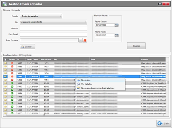Click the sent-OK status icon for row 5393
The image size is (172, 128).
click(x=12, y=90)
